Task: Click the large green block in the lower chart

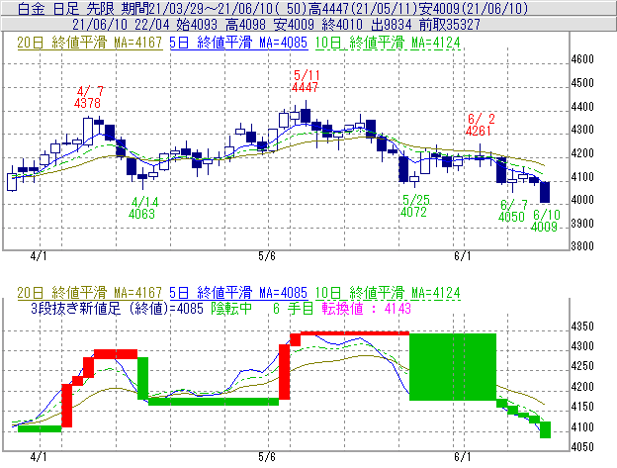Action: (x=453, y=367)
